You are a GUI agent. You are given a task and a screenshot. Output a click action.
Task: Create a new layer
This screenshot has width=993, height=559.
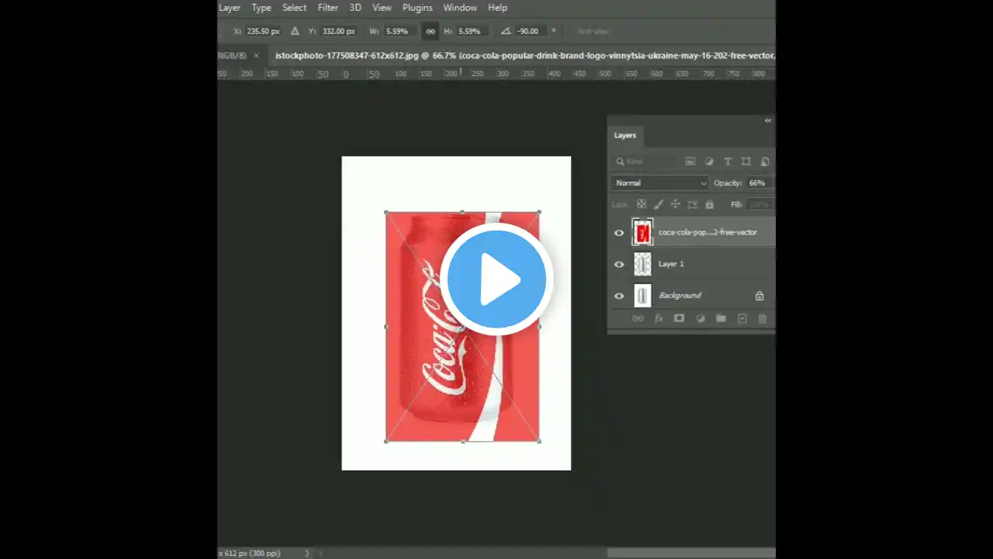[x=742, y=318]
